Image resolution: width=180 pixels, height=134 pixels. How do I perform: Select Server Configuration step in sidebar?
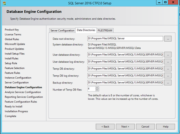(17, 82)
